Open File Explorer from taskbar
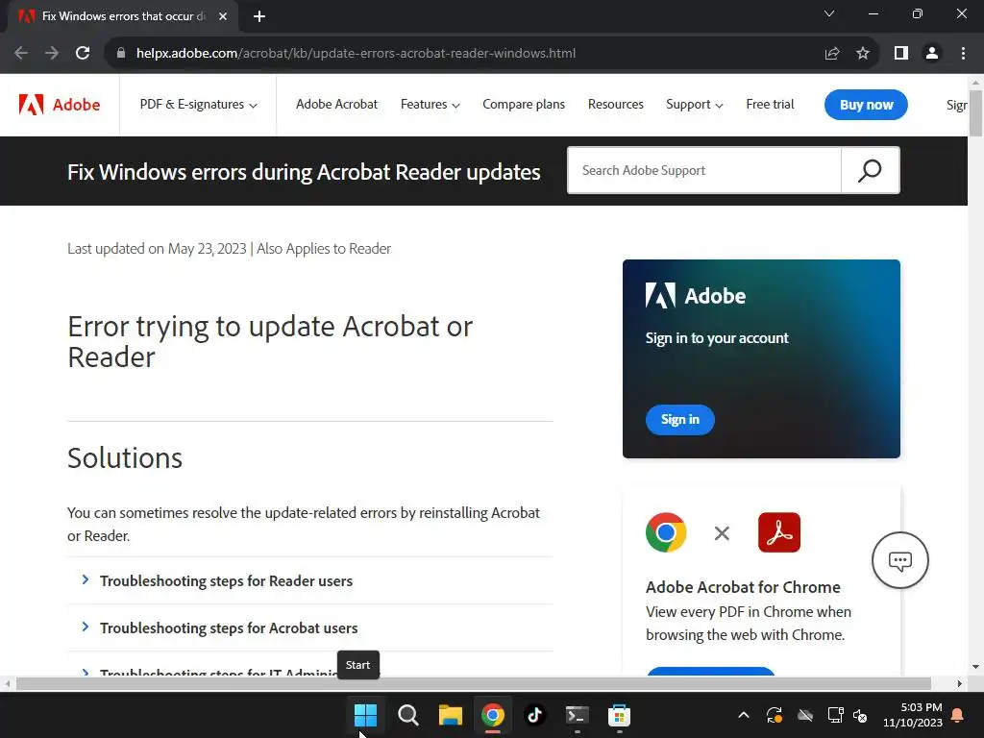This screenshot has height=738, width=984. click(x=450, y=715)
